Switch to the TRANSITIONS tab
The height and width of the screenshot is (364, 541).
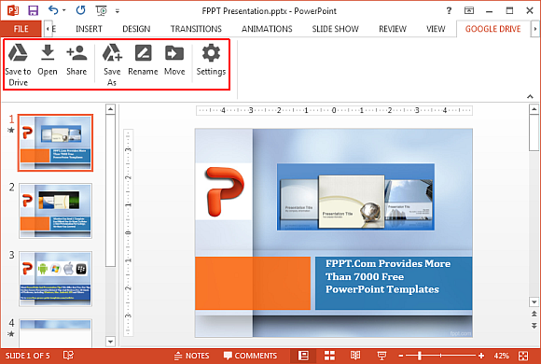pos(196,29)
